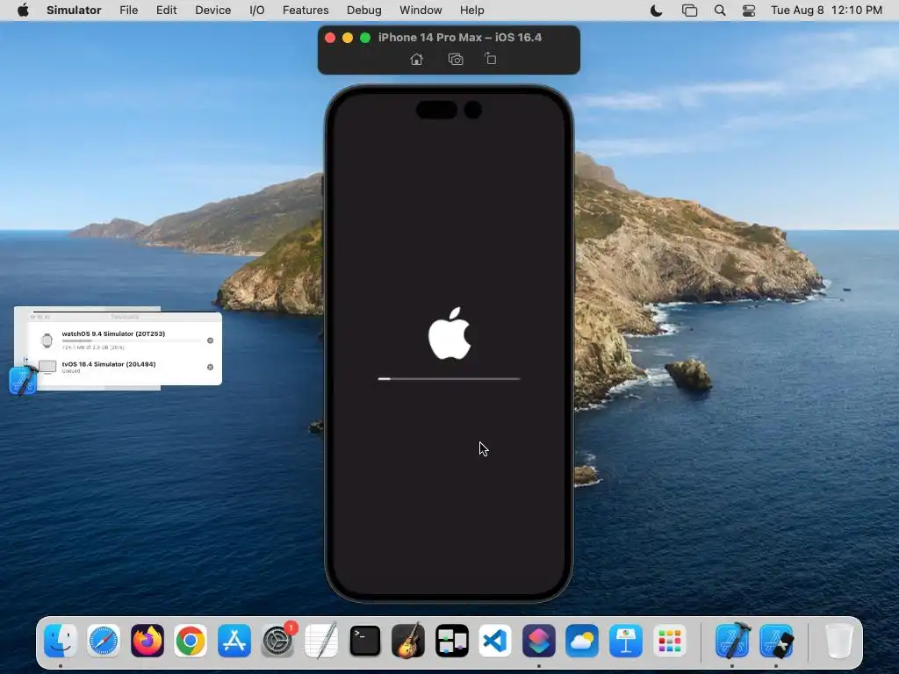Open the Features menu
The width and height of the screenshot is (899, 674).
(306, 11)
